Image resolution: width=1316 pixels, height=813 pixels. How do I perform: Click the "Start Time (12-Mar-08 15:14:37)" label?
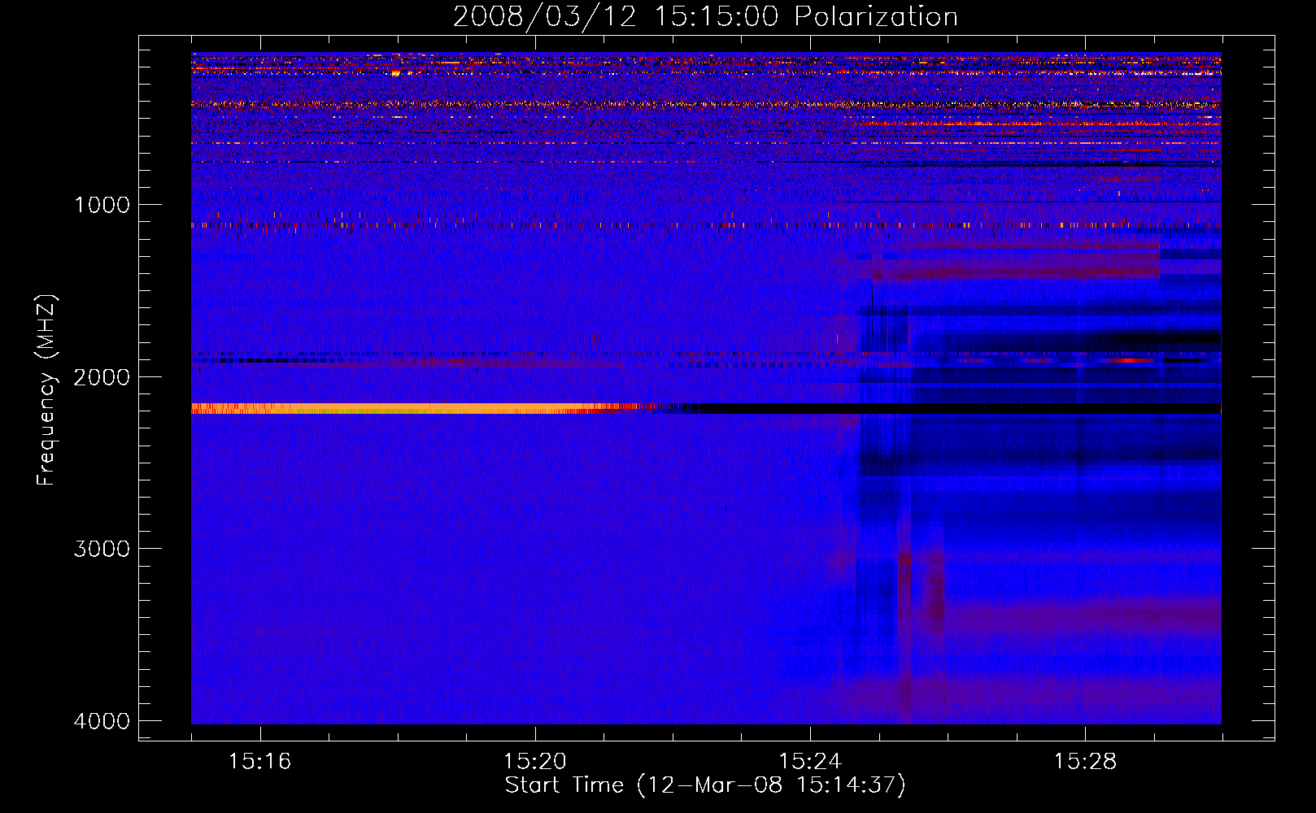click(x=705, y=785)
